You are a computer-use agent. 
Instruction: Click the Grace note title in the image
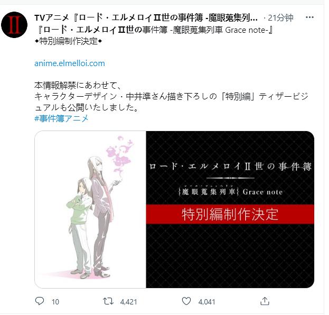coord(262,192)
